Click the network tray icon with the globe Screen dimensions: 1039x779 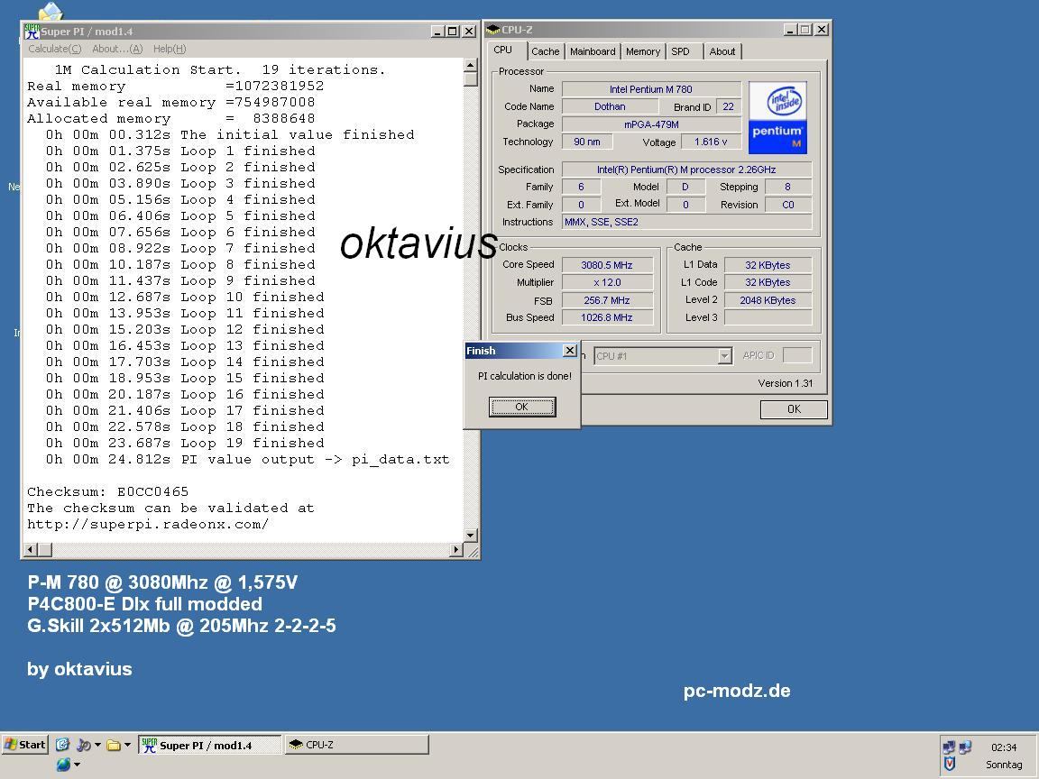tap(965, 747)
